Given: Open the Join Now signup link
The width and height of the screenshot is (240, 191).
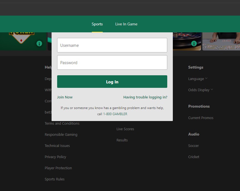Looking at the screenshot, I should [65, 97].
